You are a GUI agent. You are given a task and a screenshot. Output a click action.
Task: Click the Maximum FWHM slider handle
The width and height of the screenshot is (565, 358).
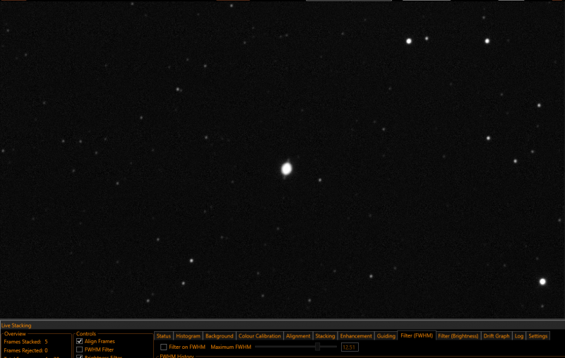click(x=317, y=347)
